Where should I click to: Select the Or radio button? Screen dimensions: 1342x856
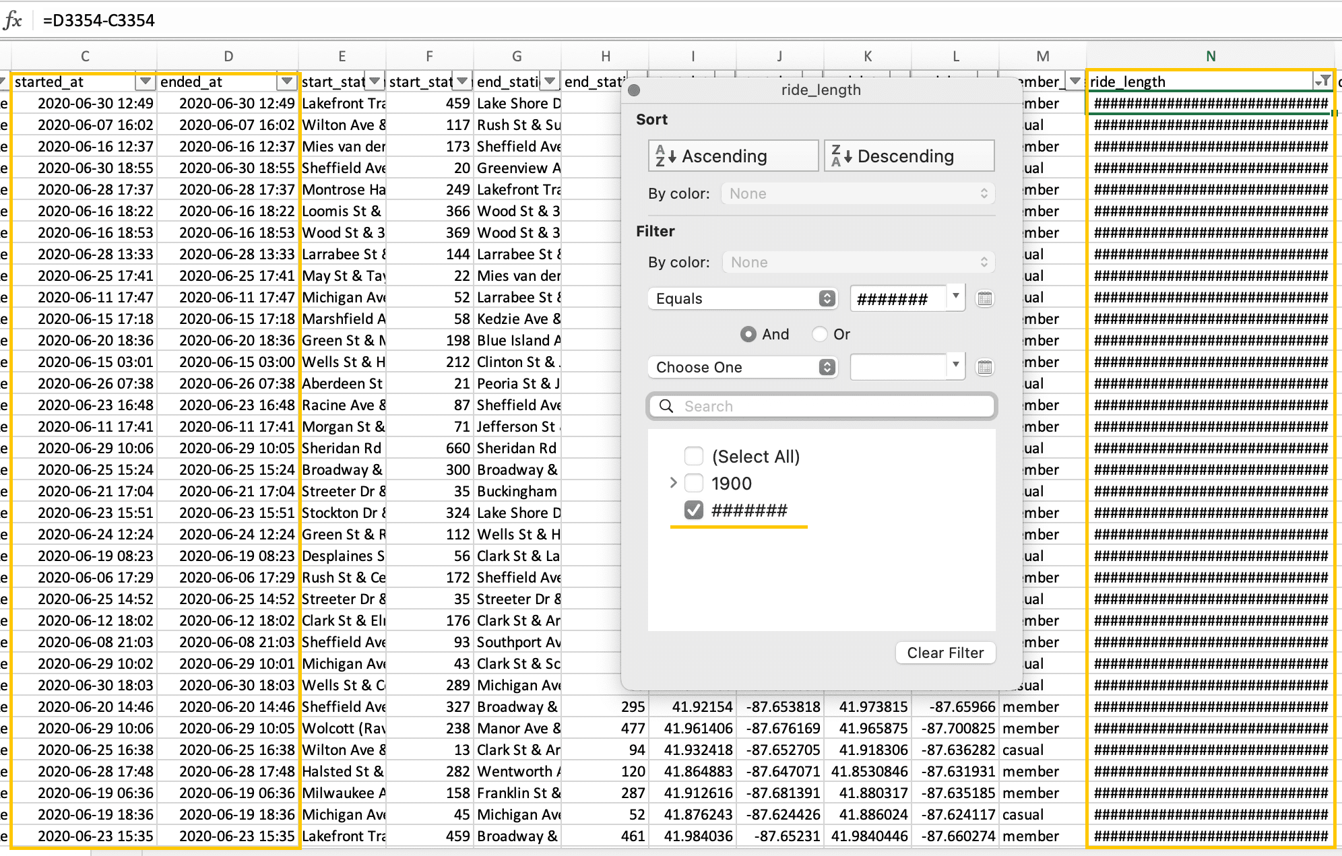pyautogui.click(x=820, y=334)
